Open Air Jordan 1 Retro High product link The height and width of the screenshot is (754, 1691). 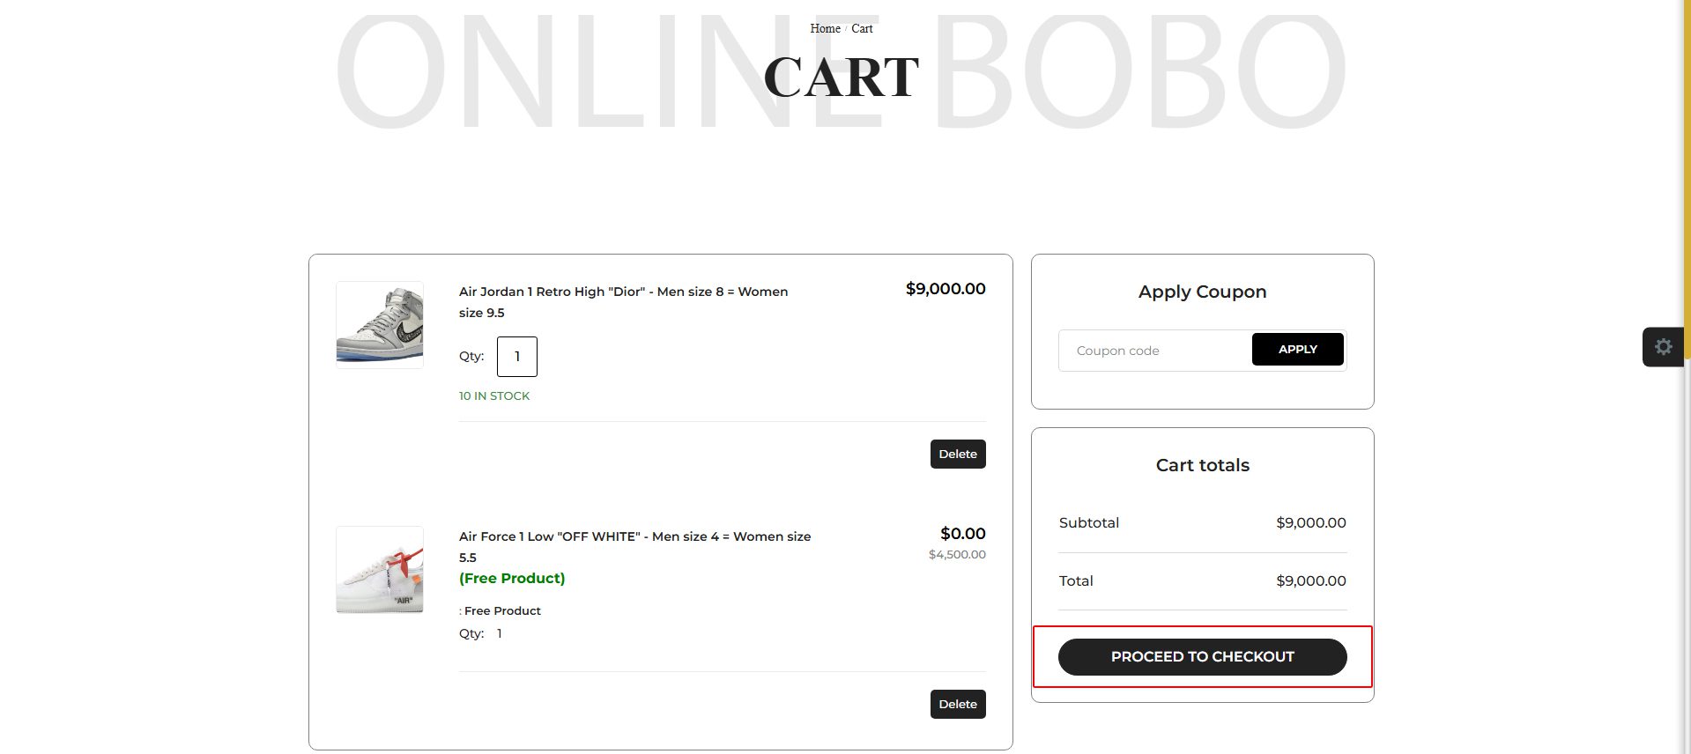(623, 302)
